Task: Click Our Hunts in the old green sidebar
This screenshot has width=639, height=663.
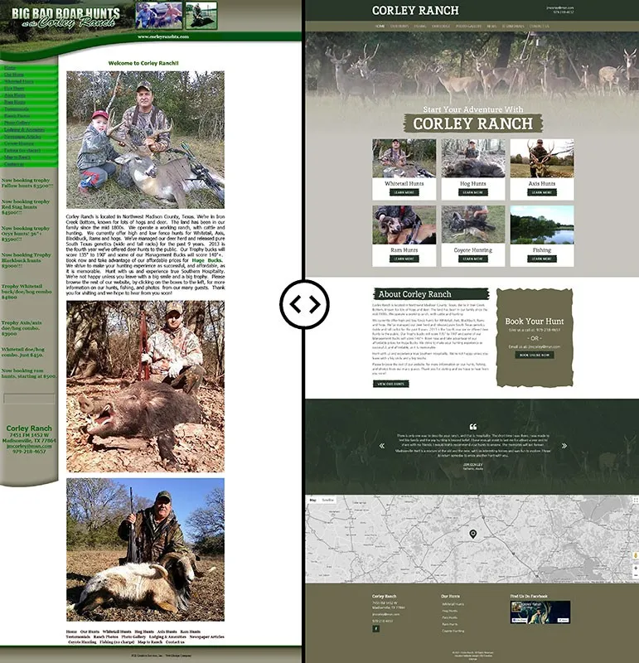Action: [14, 75]
